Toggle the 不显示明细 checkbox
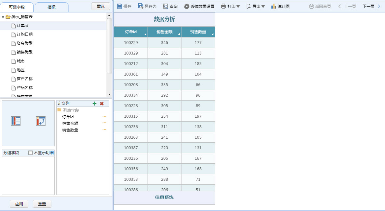Screen dimensions: 385x211 pos(31,152)
